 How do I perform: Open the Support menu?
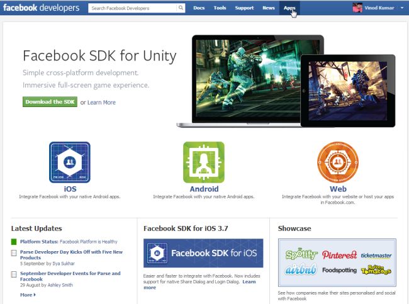[x=244, y=8]
